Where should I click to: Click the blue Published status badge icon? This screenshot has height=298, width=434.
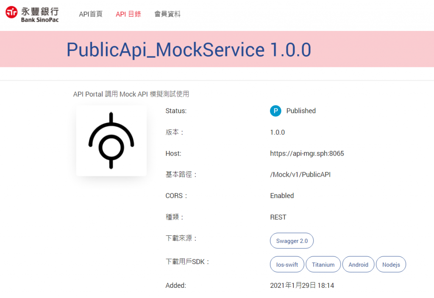[275, 111]
